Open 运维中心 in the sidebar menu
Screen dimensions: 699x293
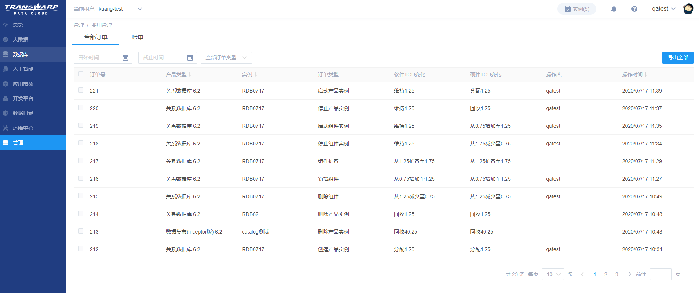[x=33, y=128]
